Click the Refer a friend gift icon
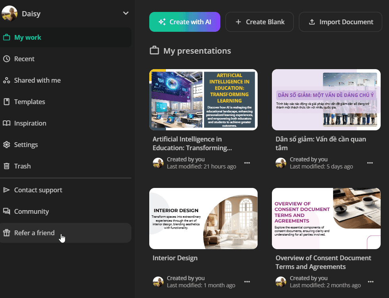 point(6,233)
